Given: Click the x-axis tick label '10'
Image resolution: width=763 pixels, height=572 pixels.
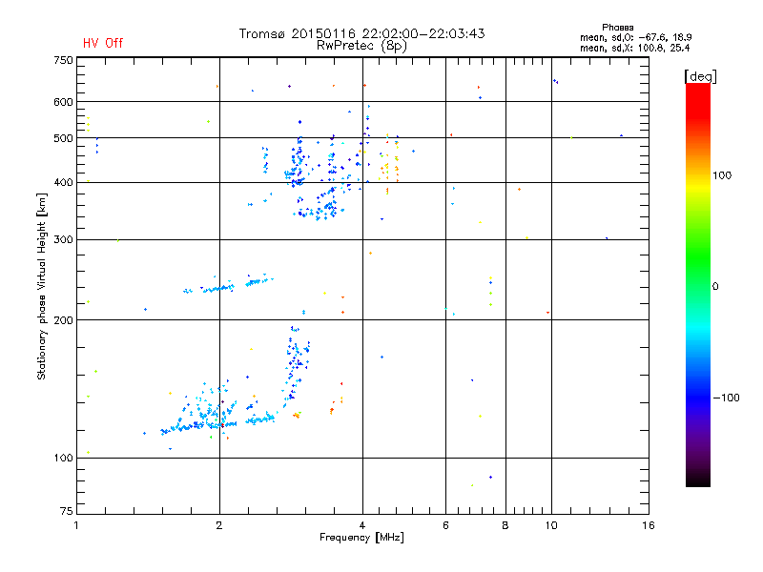Looking at the screenshot, I should click(551, 525).
